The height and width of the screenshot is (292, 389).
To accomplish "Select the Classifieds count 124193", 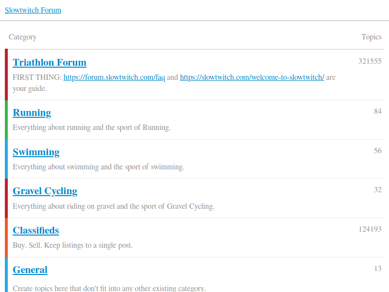I will tap(370, 229).
